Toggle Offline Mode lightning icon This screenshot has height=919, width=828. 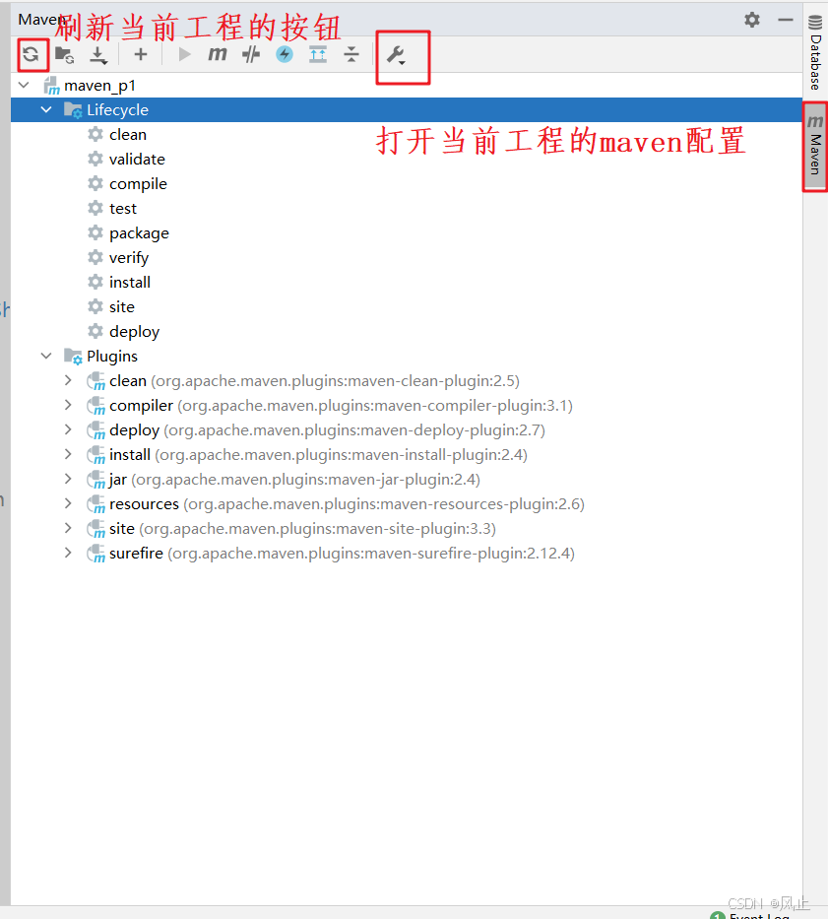[x=285, y=54]
